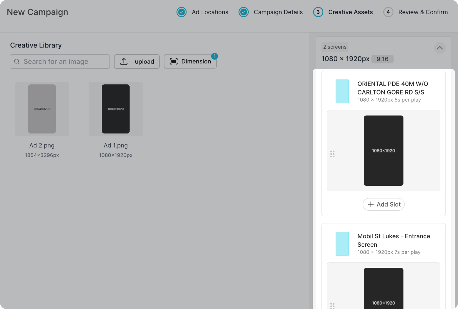Click the Ad Locations completed checkmark icon
The image size is (458, 309).
tap(182, 12)
